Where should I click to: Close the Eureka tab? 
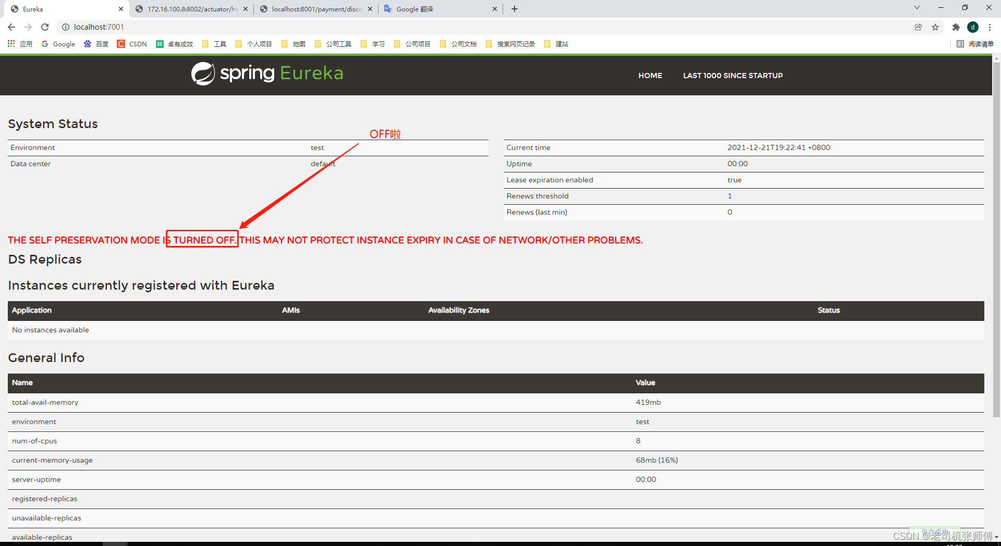pyautogui.click(x=121, y=9)
